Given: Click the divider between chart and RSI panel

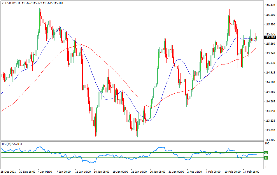Looking at the screenshot, I should (131, 141).
